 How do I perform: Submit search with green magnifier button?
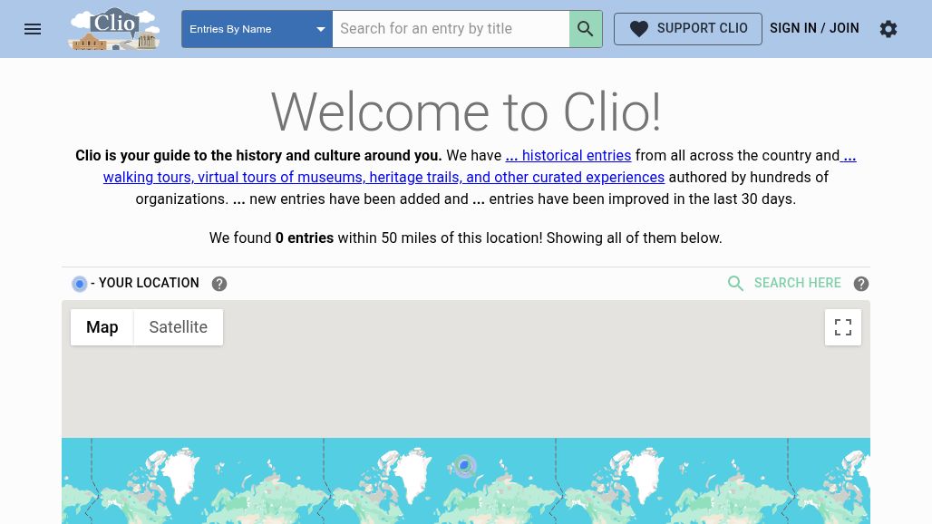coord(586,28)
